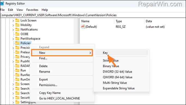
Task: Create a new Multi-String Value
Action: [x=121, y=83]
